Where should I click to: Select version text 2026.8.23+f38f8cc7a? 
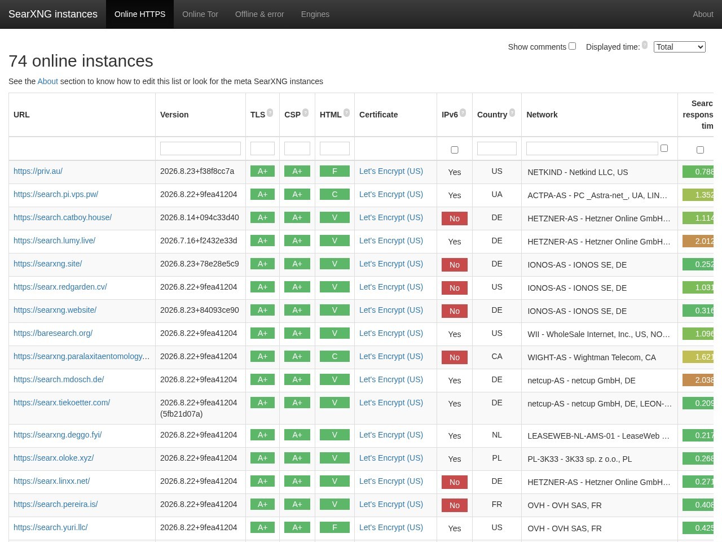point(197,171)
